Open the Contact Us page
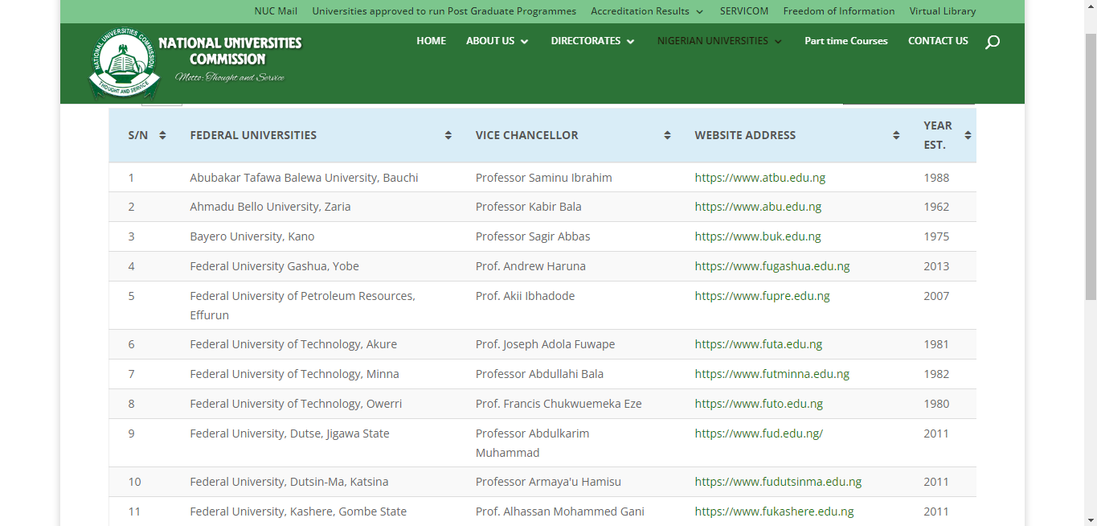1097x526 pixels. [938, 41]
